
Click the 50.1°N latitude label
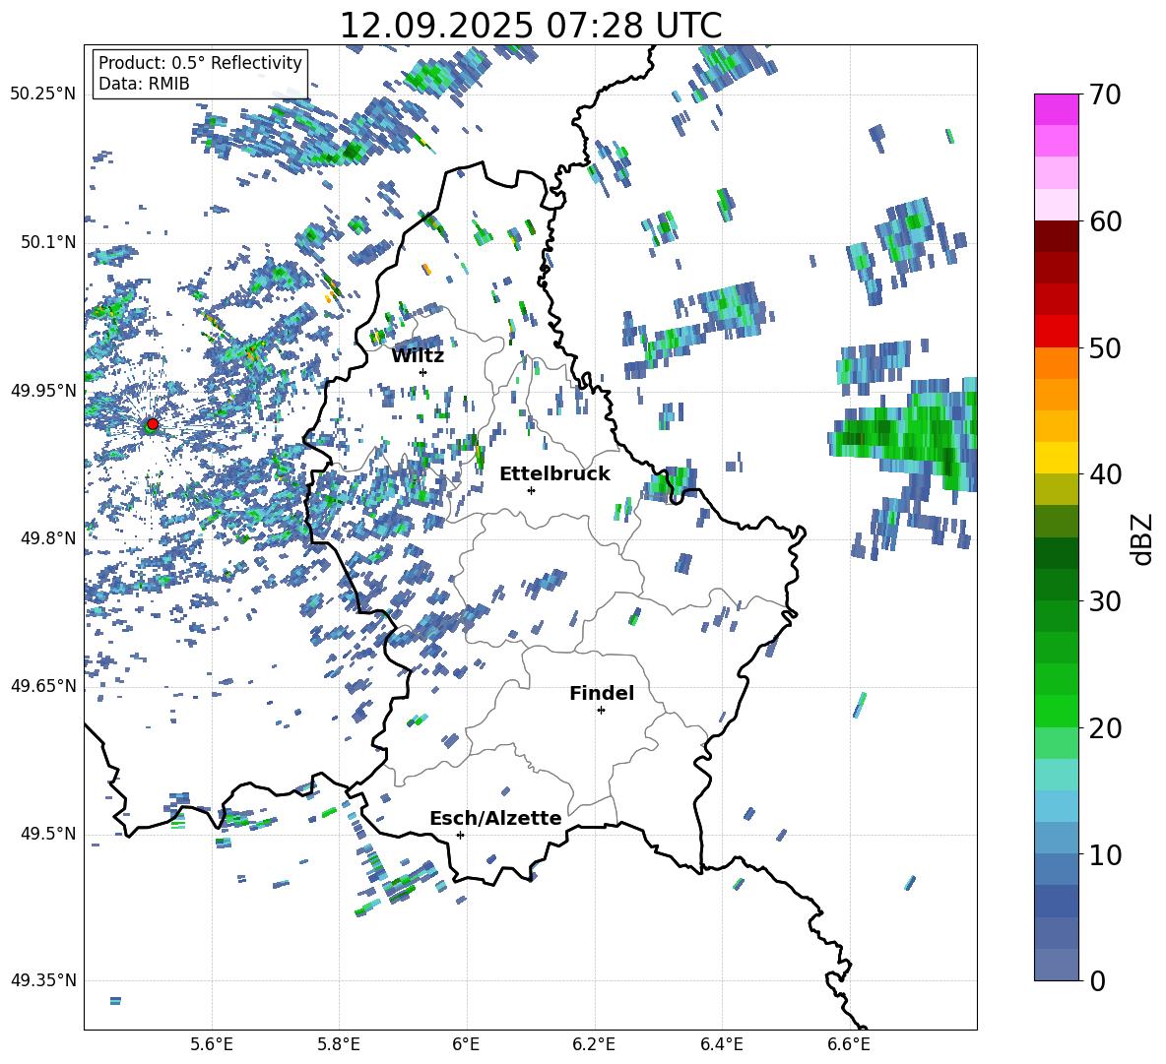point(48,242)
